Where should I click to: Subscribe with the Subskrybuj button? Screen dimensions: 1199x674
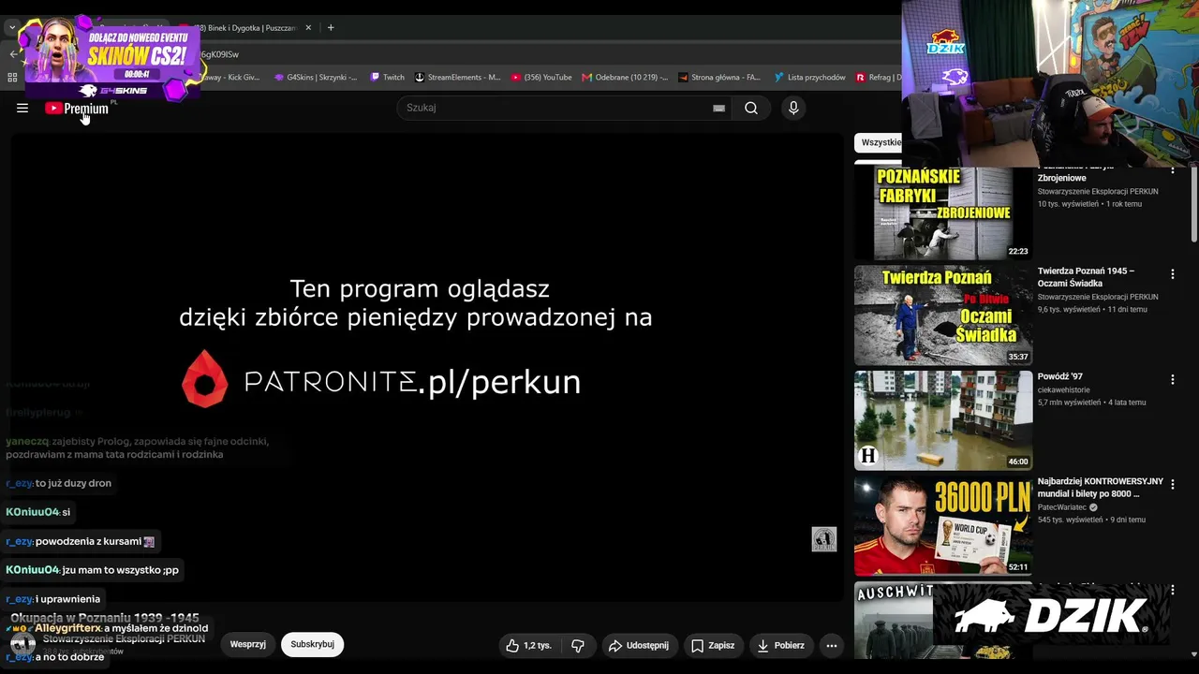(313, 644)
